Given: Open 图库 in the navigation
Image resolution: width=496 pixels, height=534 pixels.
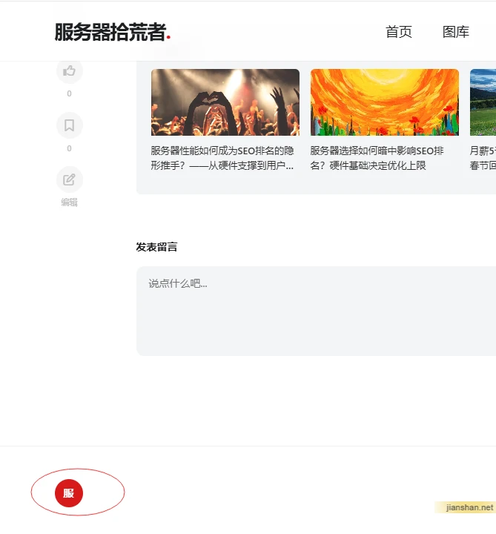Looking at the screenshot, I should coord(456,32).
